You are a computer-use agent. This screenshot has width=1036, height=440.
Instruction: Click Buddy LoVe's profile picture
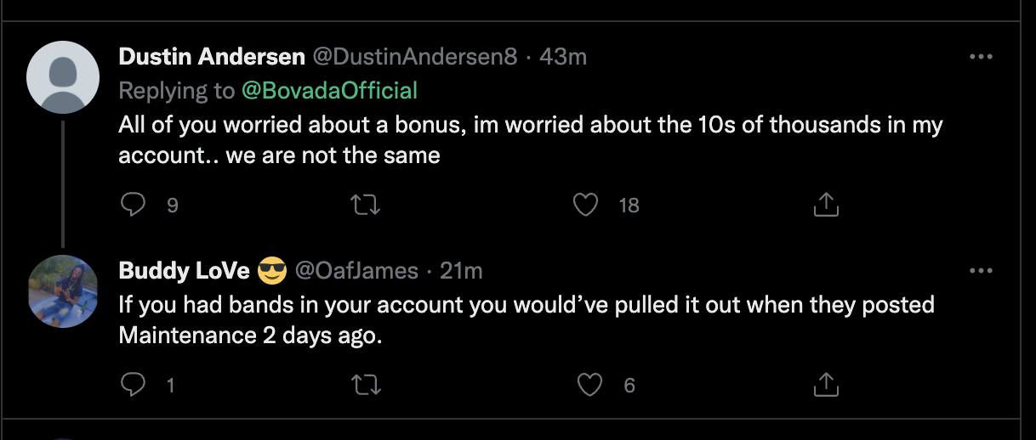(x=63, y=291)
